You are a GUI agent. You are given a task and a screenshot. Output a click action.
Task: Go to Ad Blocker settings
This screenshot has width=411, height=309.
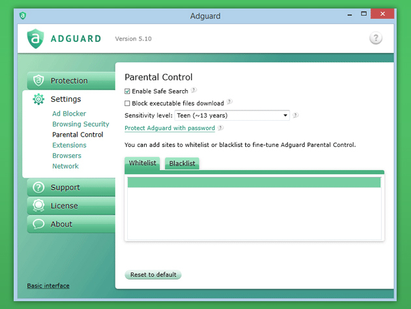[x=69, y=114]
